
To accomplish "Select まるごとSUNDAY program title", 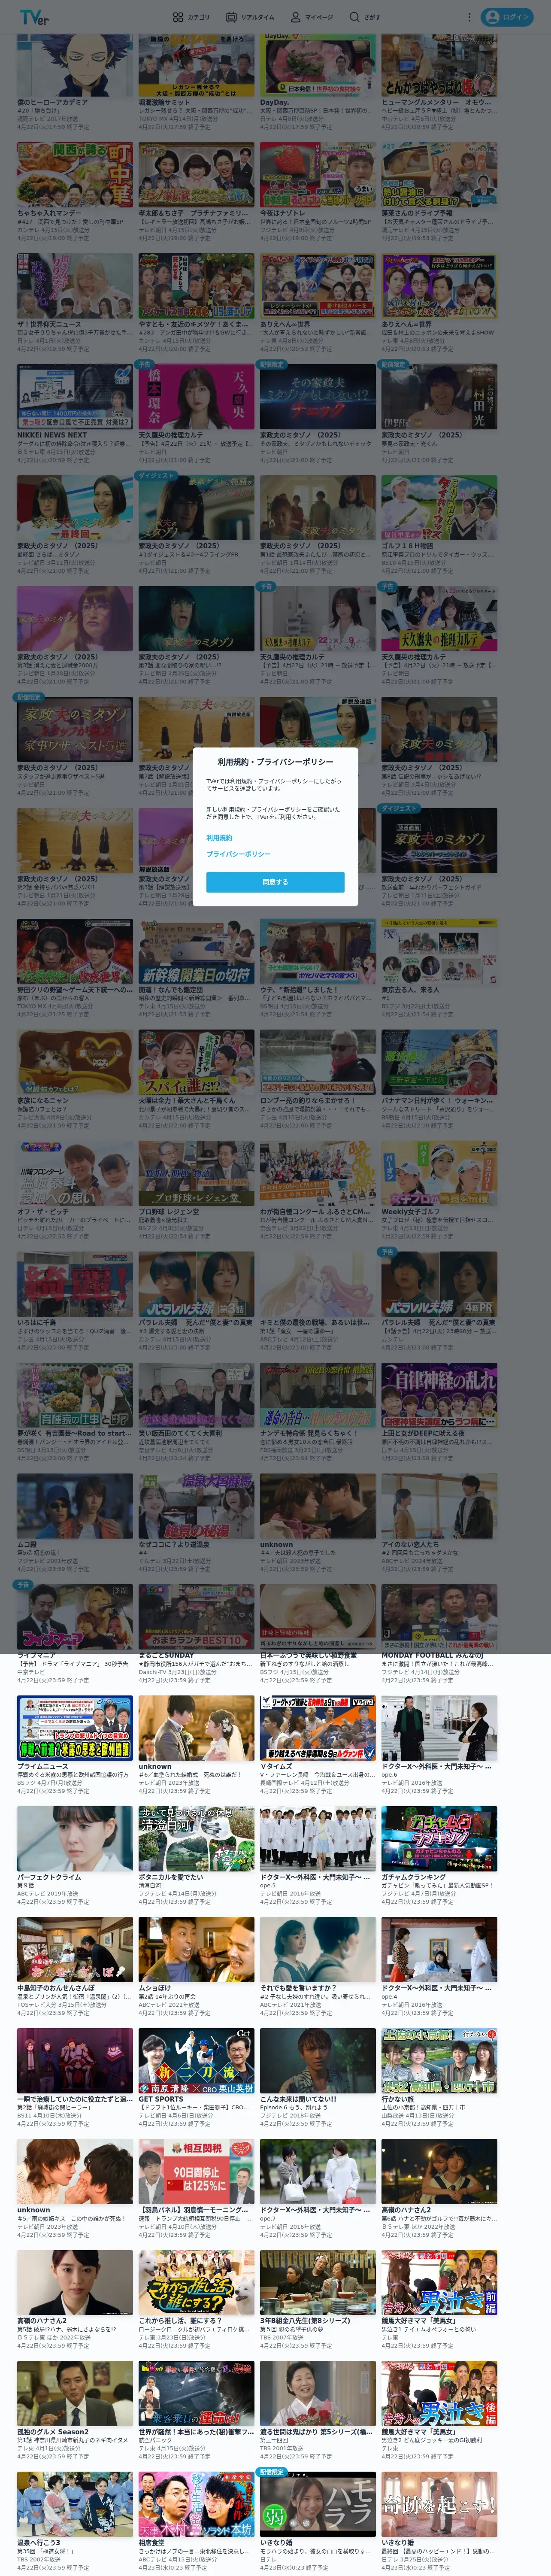I will point(166,1655).
